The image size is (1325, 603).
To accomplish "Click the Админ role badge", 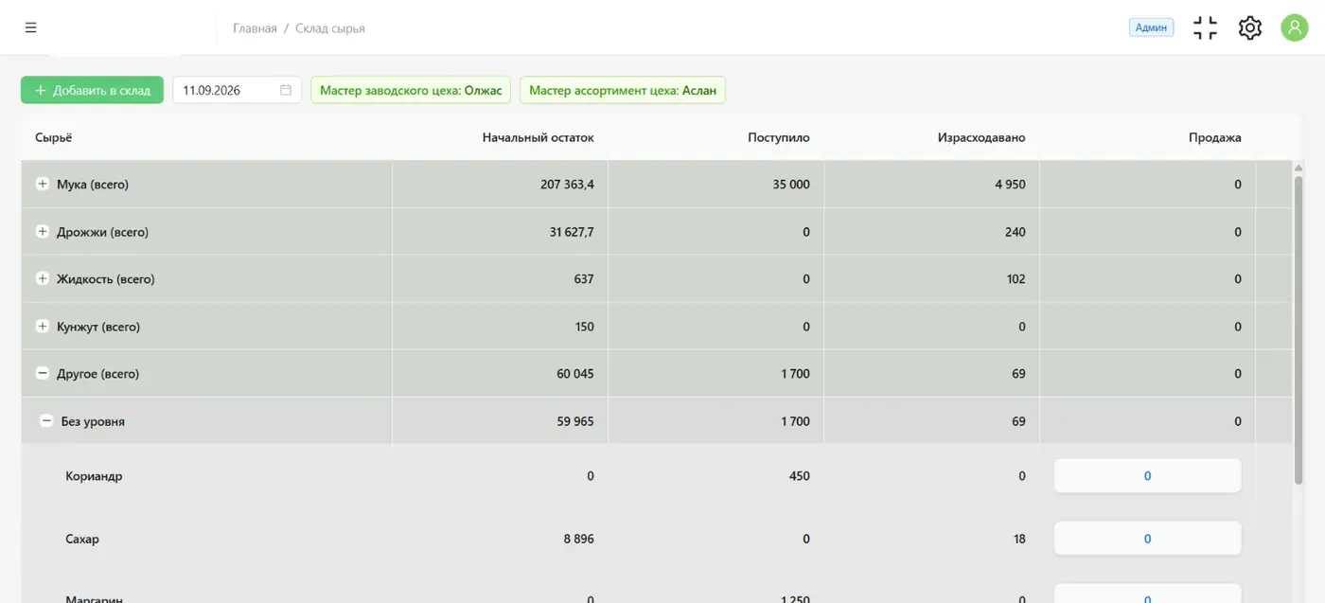I will (1151, 27).
